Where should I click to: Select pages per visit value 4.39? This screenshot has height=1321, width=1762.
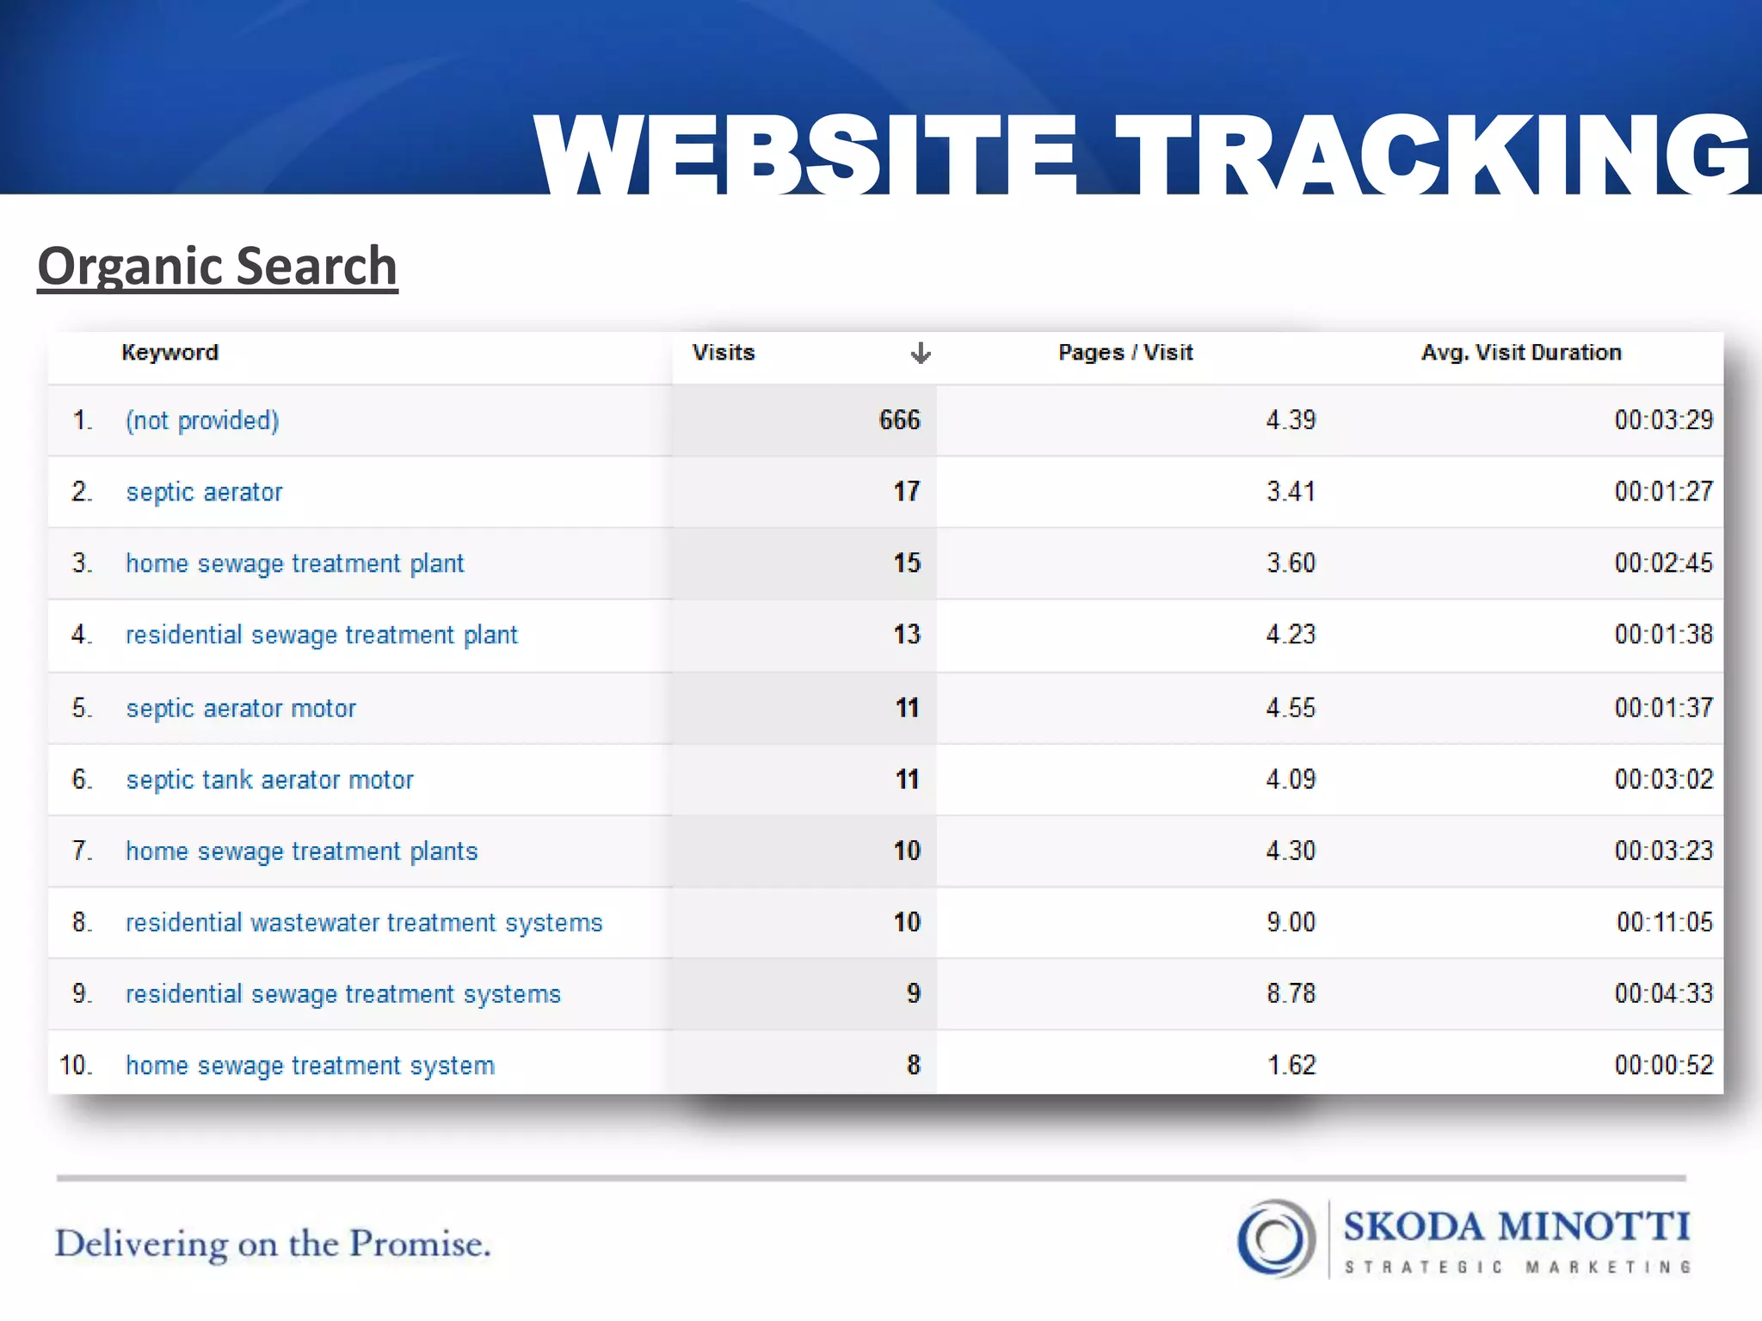pos(1291,420)
